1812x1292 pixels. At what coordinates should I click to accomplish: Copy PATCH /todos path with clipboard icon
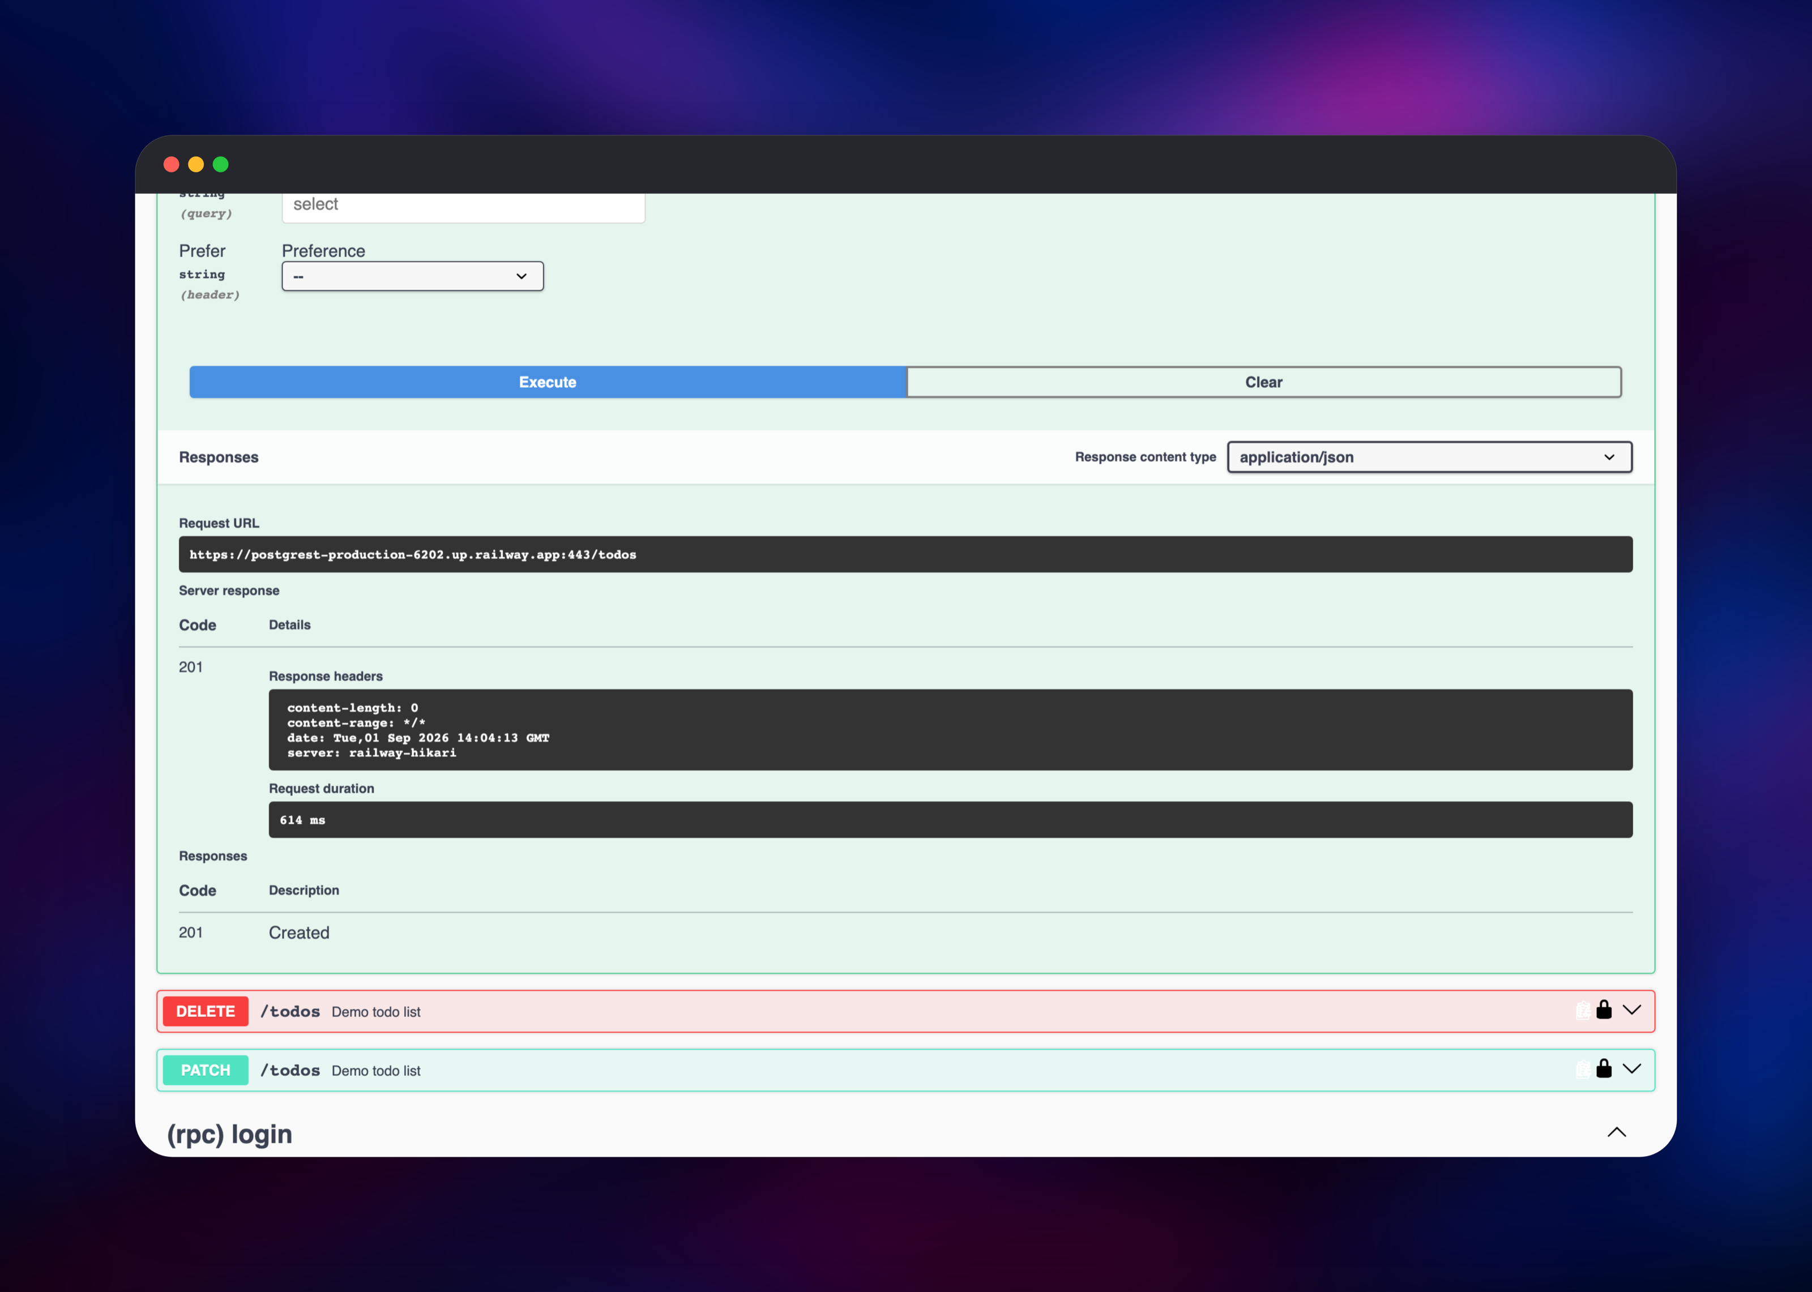click(1583, 1069)
